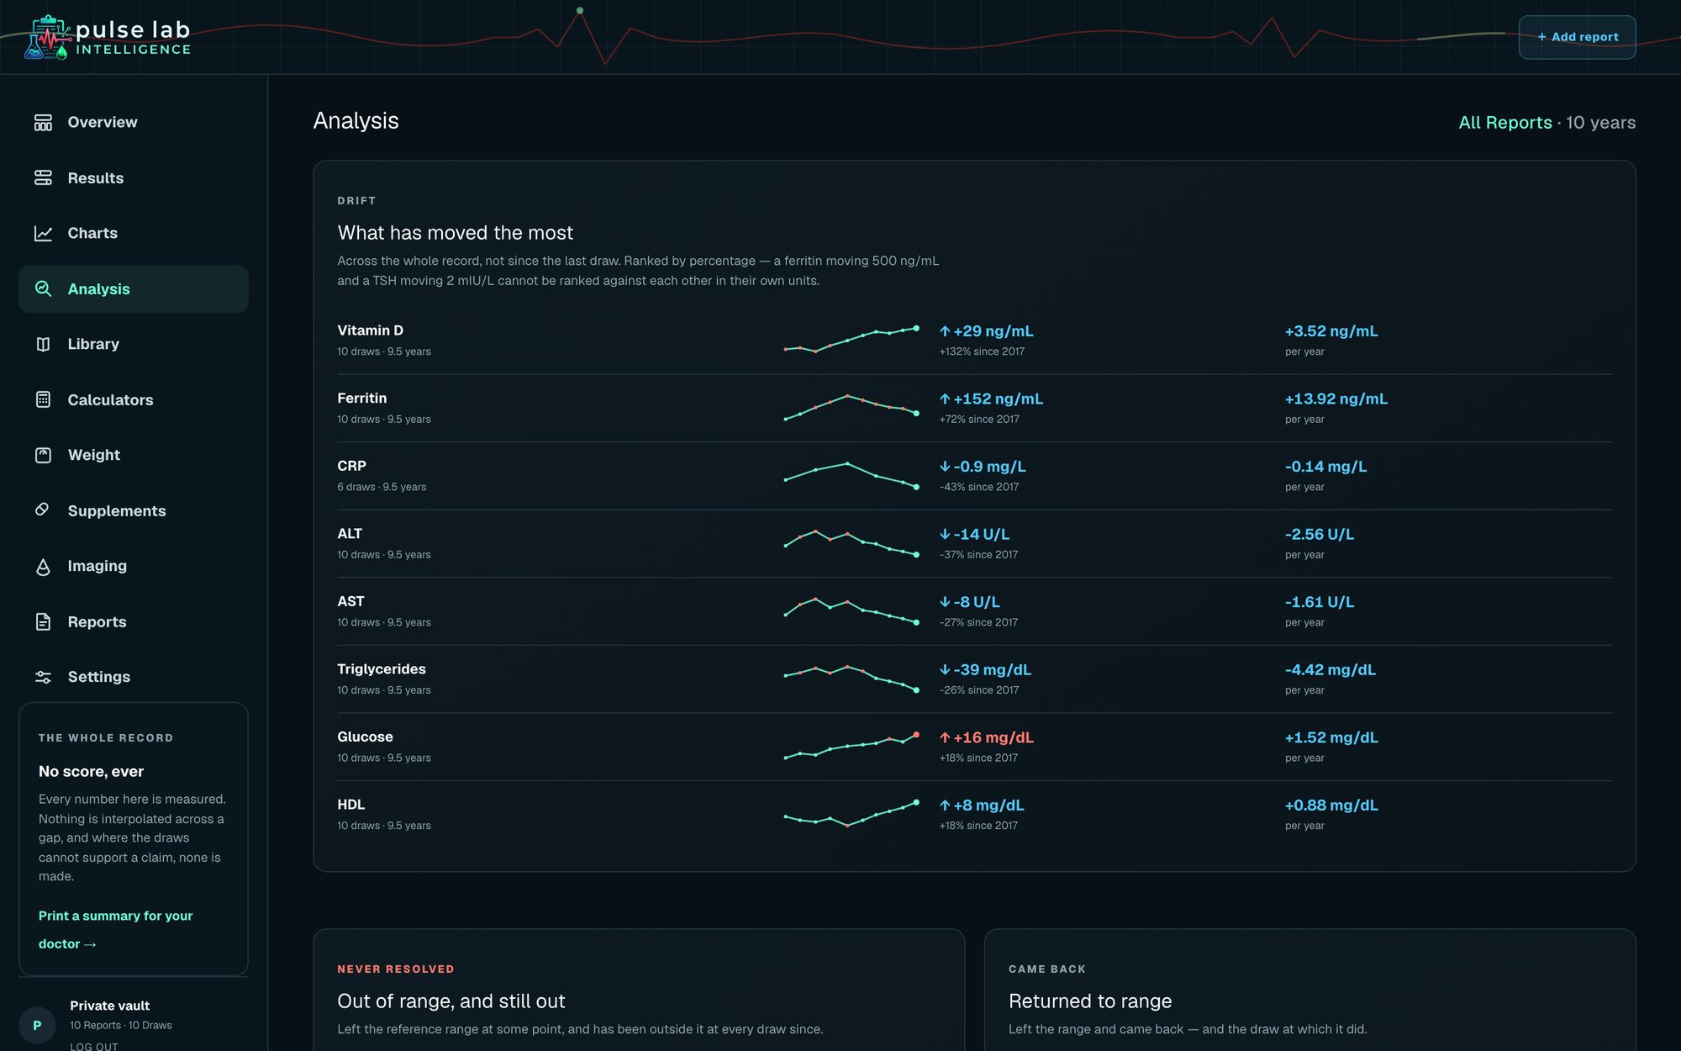
Task: Open Calculators menu item
Action: [134, 400]
